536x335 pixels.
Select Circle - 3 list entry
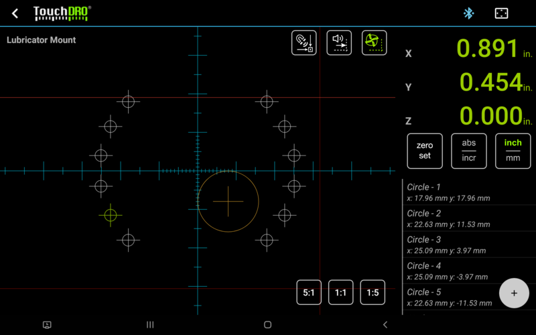(x=470, y=245)
